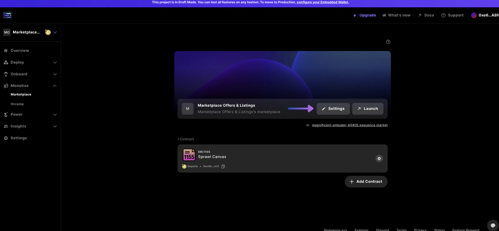Select Marketplace in the sidebar
The image size is (499, 231).
pyautogui.click(x=21, y=94)
